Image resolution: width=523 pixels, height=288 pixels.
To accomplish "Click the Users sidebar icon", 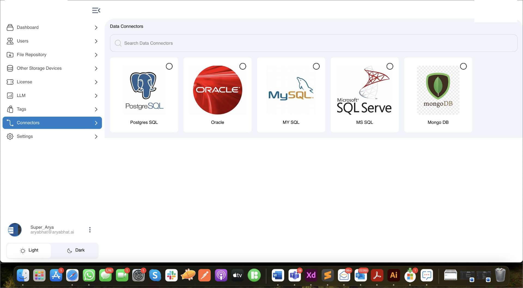I will tap(10, 41).
